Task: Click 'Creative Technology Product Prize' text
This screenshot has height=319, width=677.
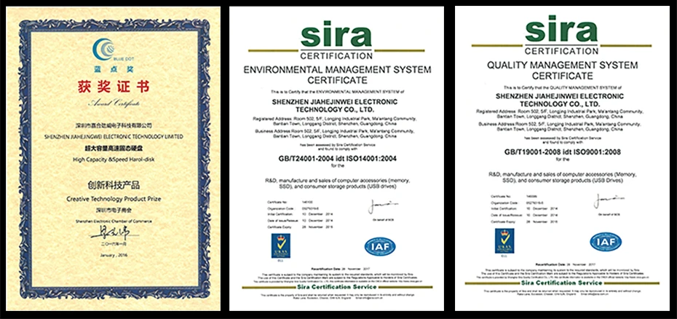Action: point(113,199)
